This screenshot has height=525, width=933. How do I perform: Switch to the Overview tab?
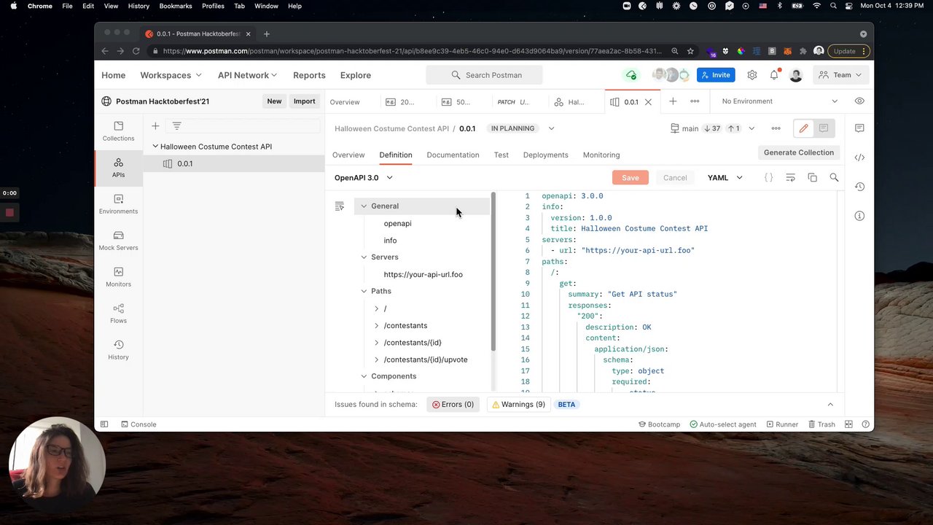tap(348, 155)
